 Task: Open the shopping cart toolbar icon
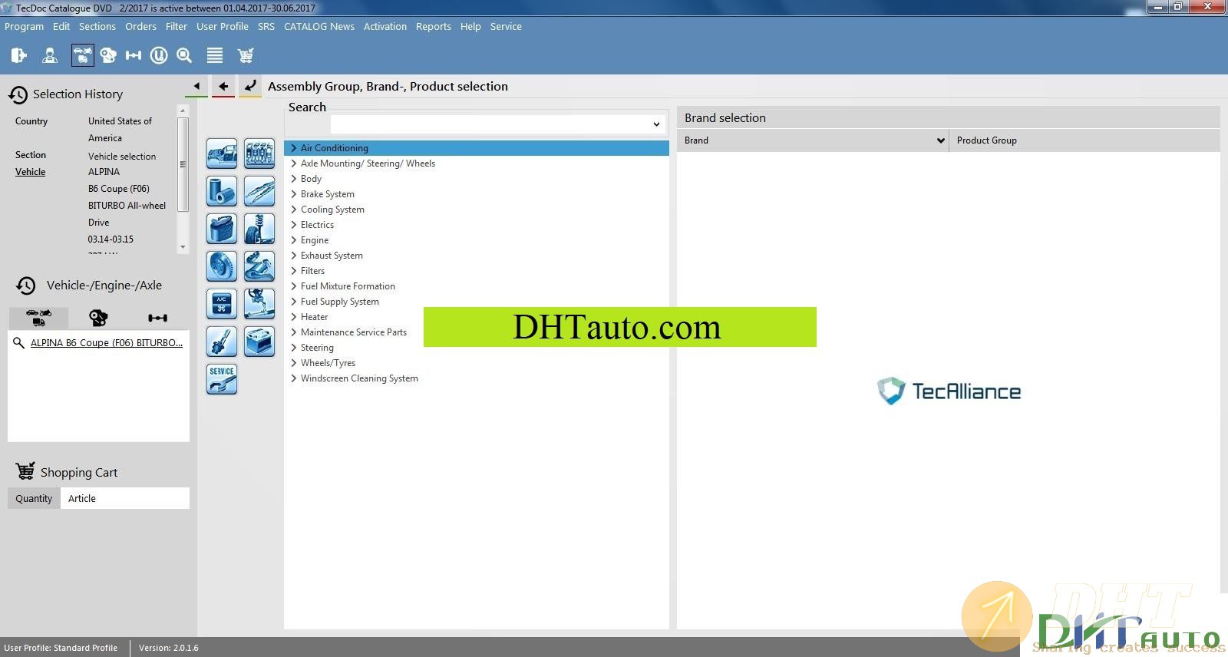pyautogui.click(x=246, y=55)
